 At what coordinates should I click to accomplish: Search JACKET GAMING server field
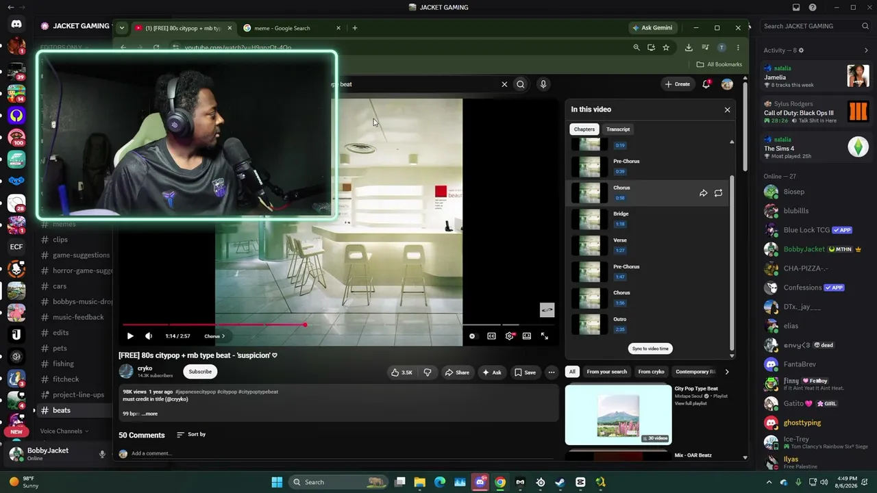pyautogui.click(x=816, y=26)
